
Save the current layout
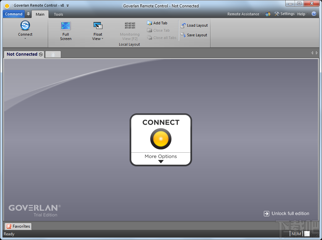pyautogui.click(x=194, y=35)
